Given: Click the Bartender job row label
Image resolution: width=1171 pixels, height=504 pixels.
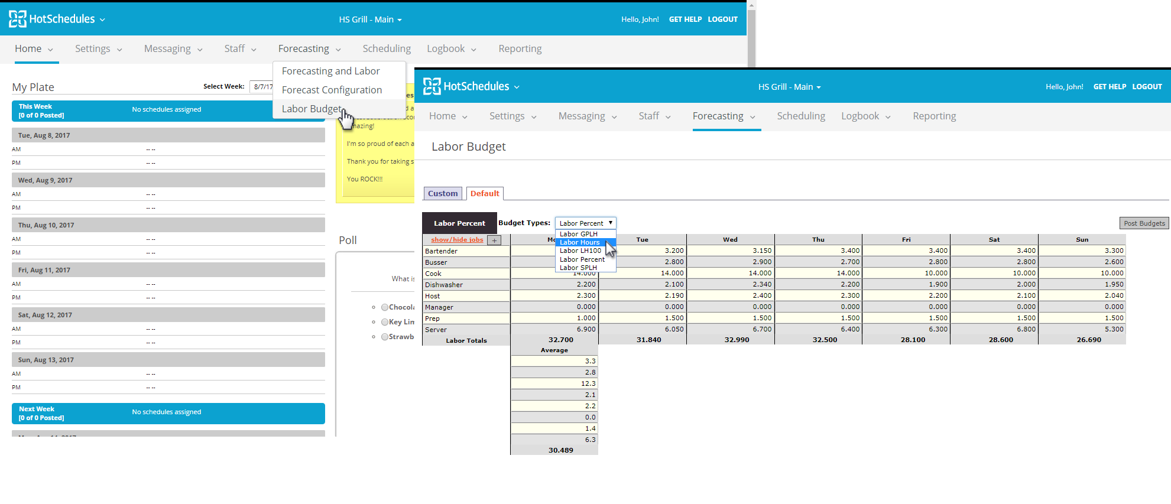Looking at the screenshot, I should [466, 251].
